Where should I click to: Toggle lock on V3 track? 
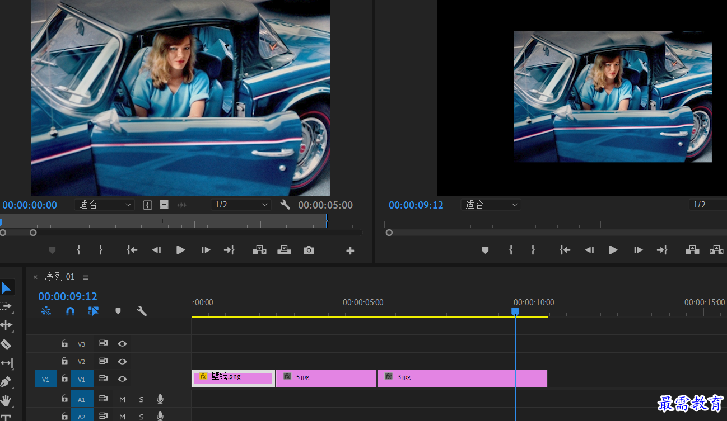[x=64, y=344]
